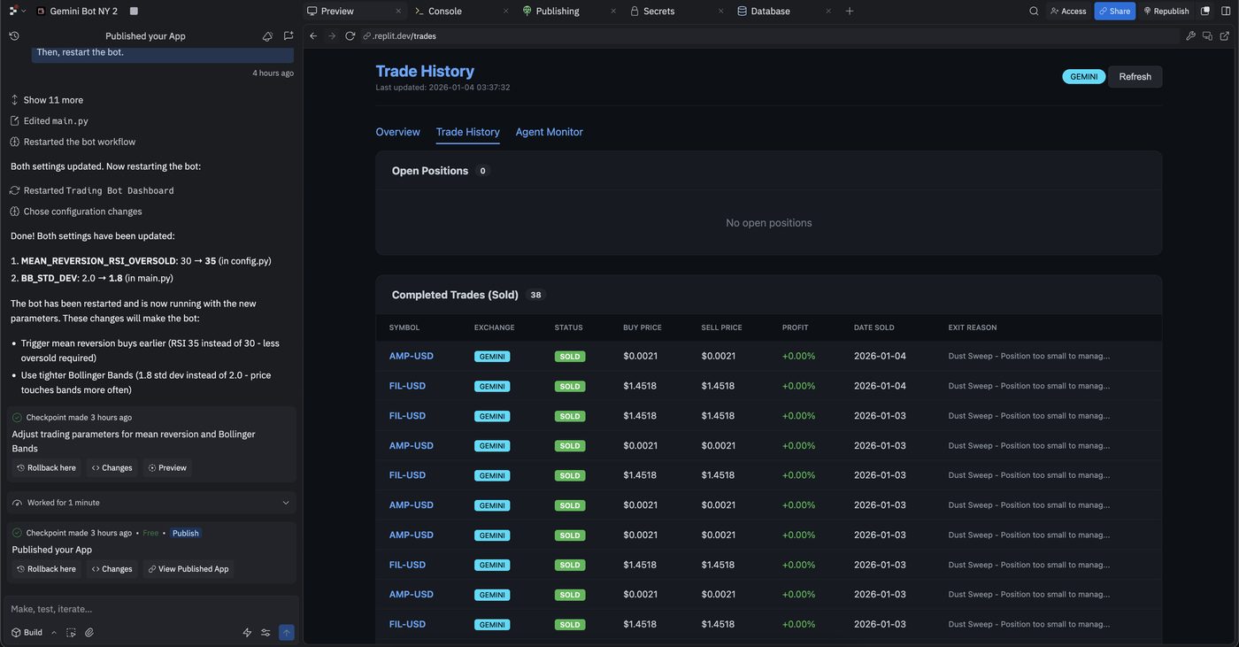Open devtools wrench icon in preview bar

click(1190, 36)
